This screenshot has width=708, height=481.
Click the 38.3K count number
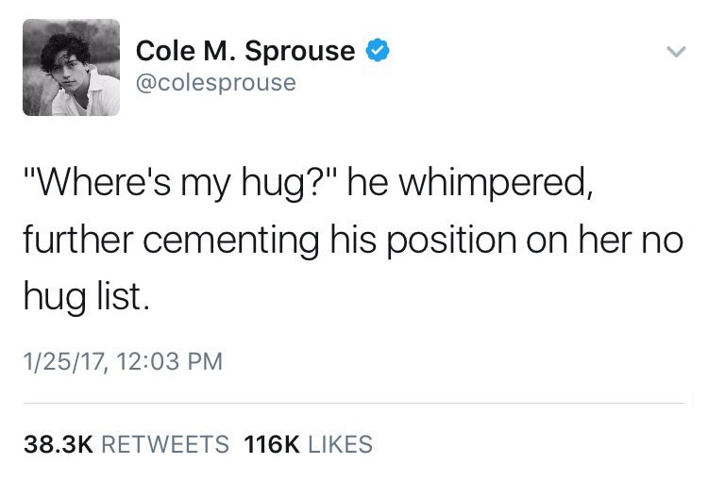coord(58,443)
